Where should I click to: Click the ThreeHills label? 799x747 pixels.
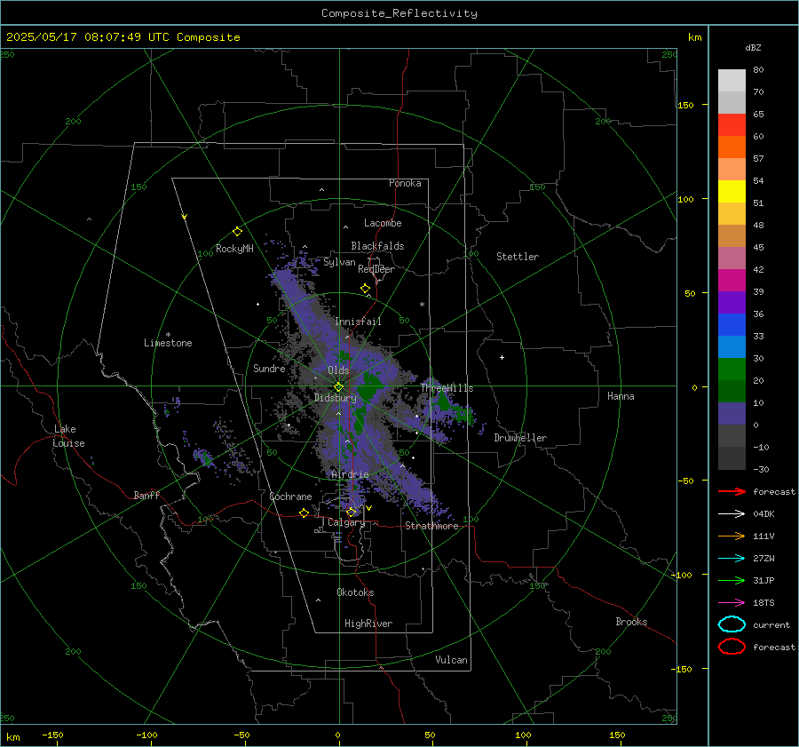click(447, 388)
